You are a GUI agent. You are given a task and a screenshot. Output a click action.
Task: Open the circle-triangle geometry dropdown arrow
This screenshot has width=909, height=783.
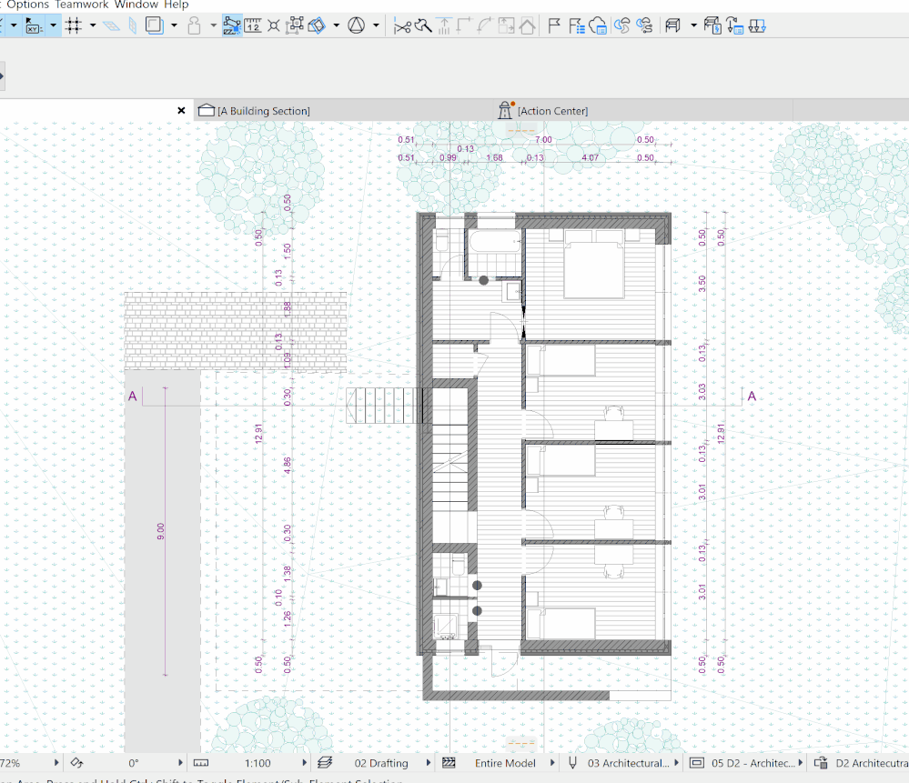pos(376,25)
